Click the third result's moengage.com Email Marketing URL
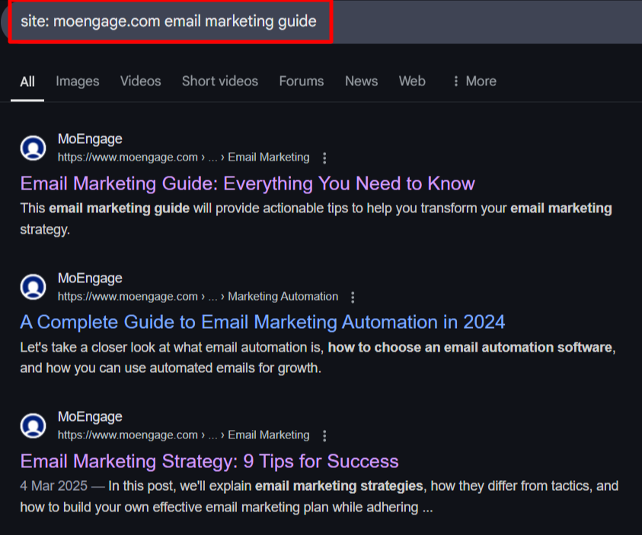 pos(184,435)
